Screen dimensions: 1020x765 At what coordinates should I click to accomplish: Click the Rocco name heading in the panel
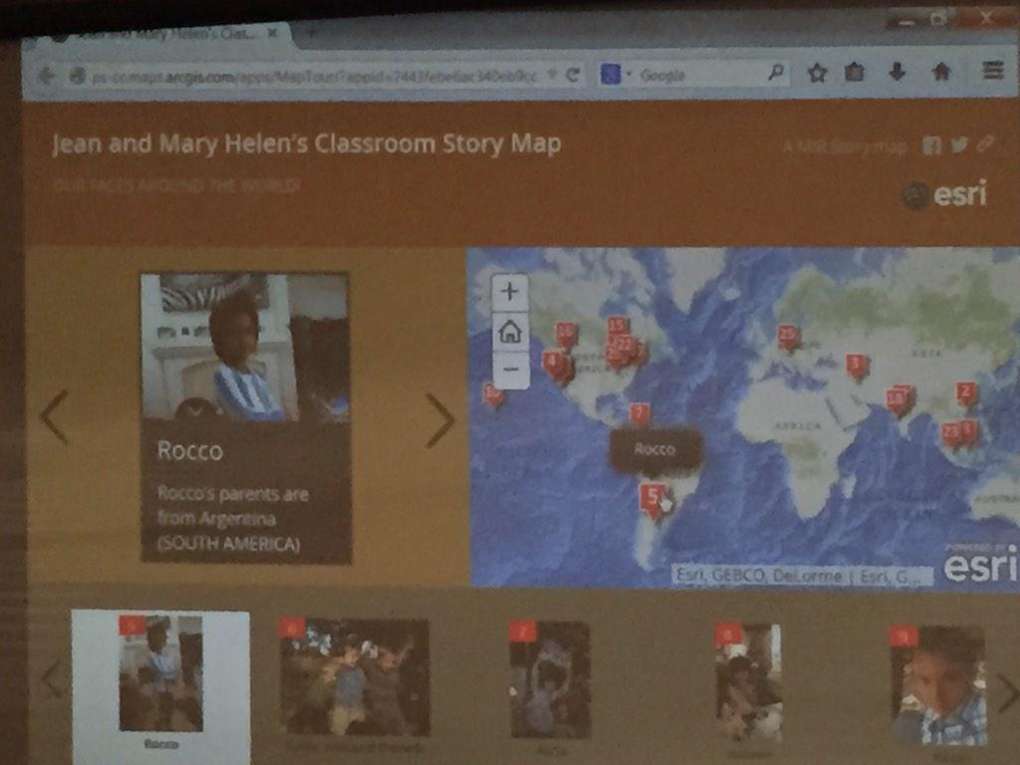190,451
